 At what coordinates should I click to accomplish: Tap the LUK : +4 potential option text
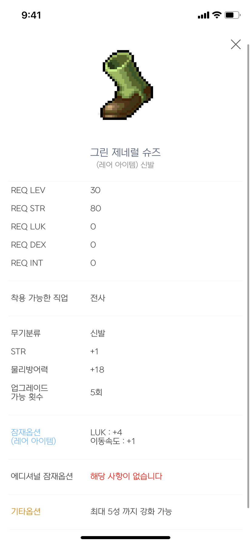(107, 432)
